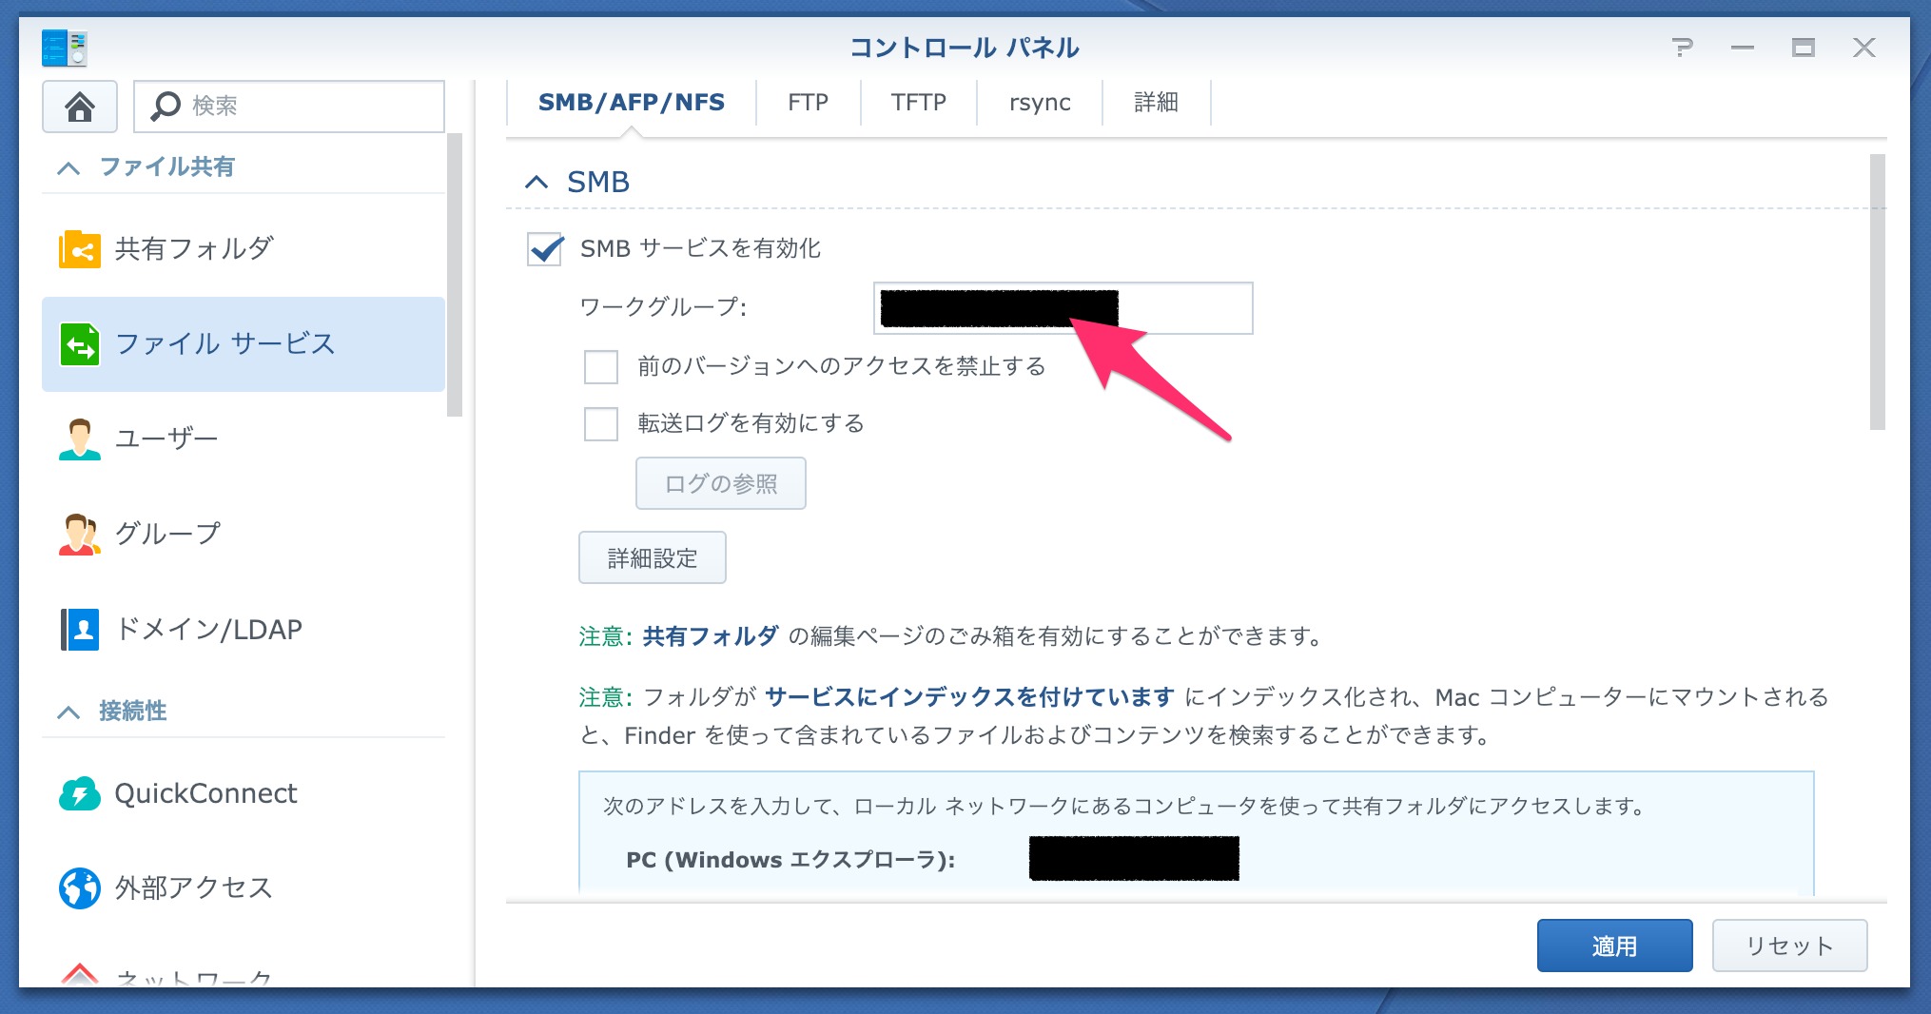The width and height of the screenshot is (1931, 1014).
Task: Follow the サービスにインデックスを付けています link
Action: [970, 697]
